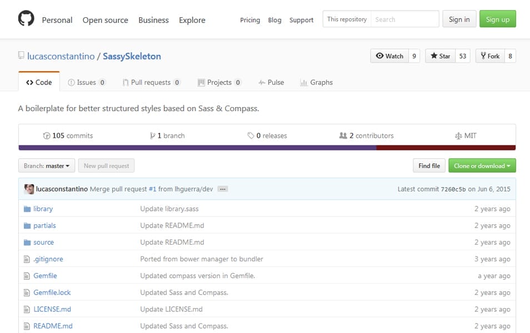Open the library folder icon

click(x=26, y=209)
